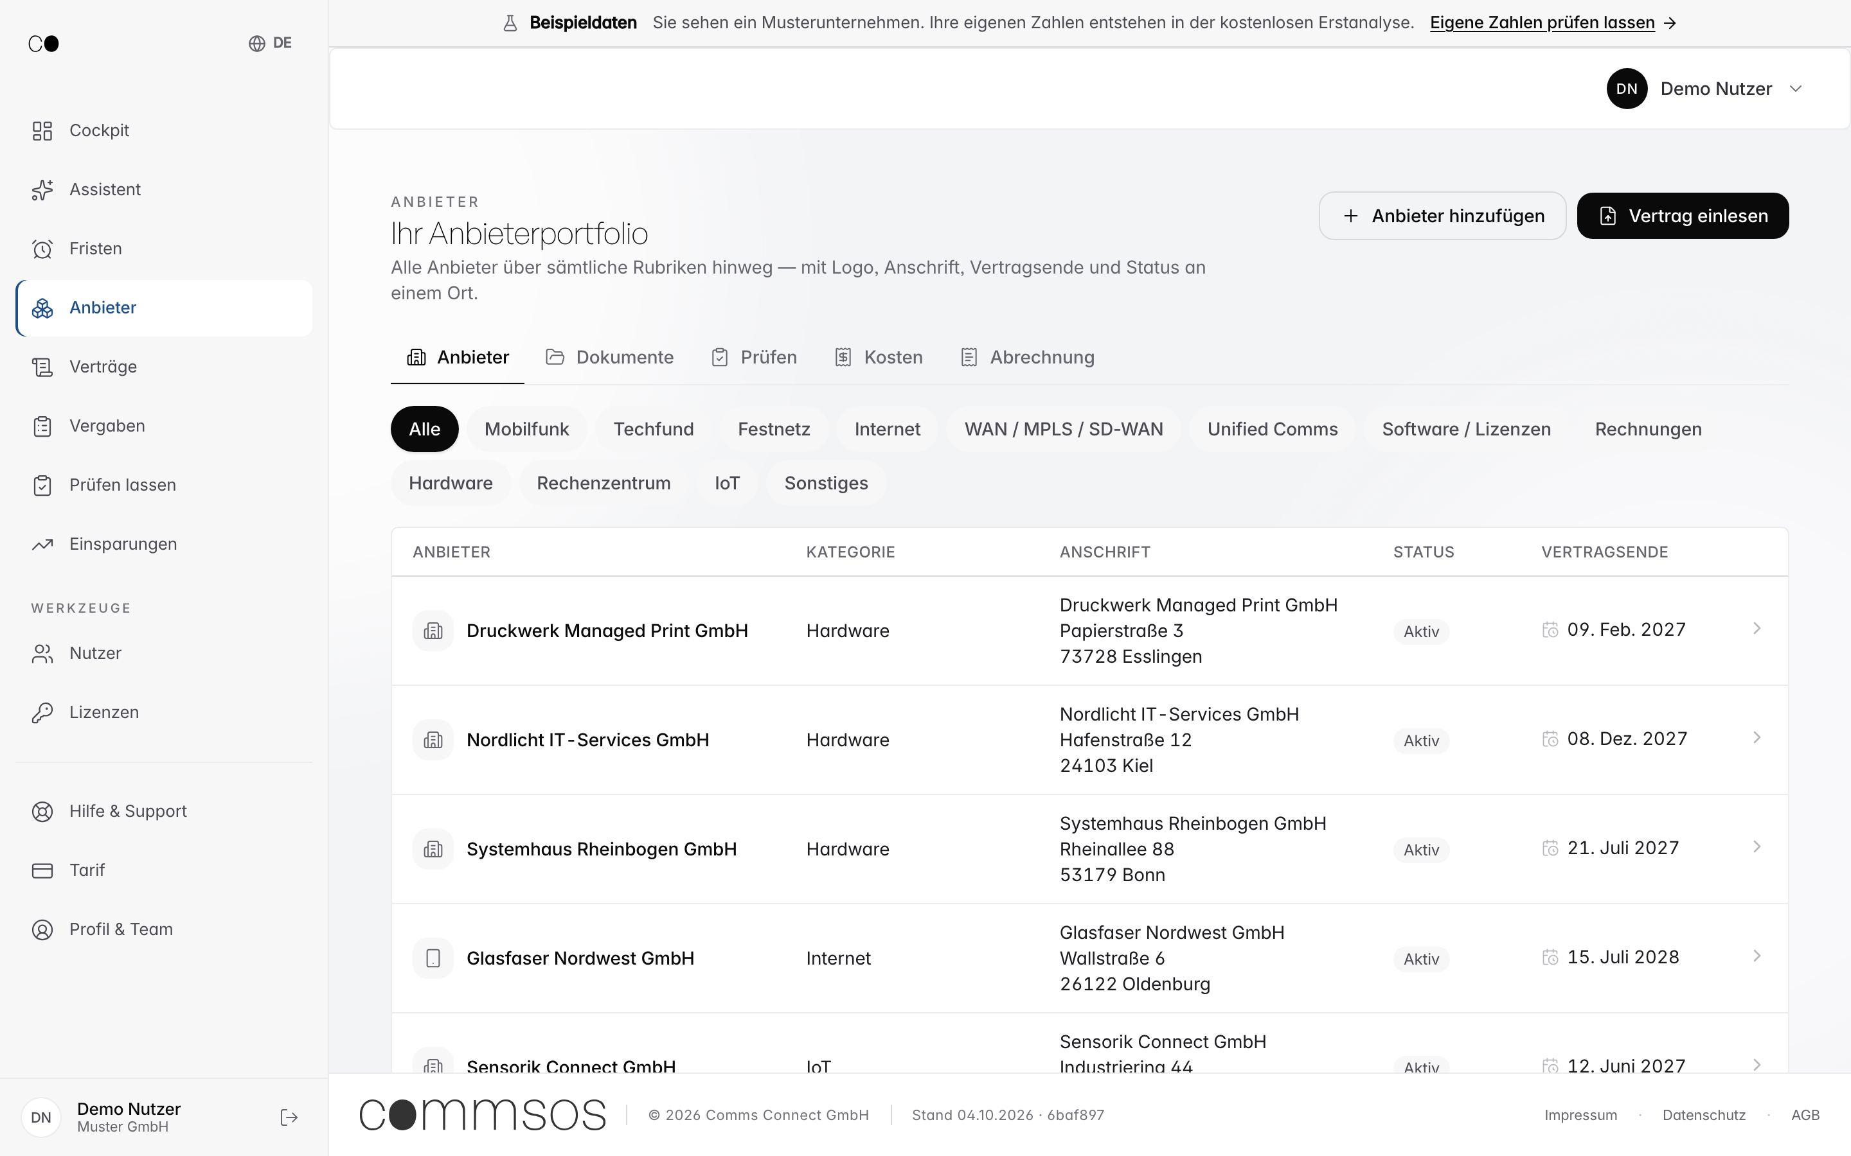
Task: Filter by WAN / MPLS / SD-WAN
Action: pyautogui.click(x=1063, y=429)
